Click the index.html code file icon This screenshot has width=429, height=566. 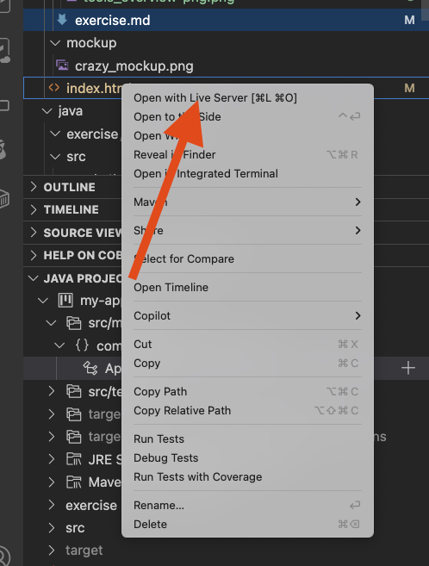[53, 88]
